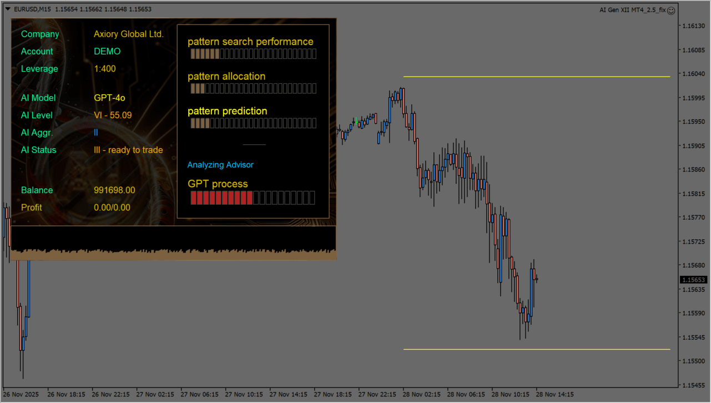Click the DEMO account label

[107, 52]
